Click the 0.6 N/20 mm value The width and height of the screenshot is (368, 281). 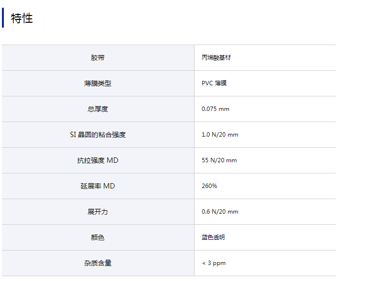pos(220,212)
